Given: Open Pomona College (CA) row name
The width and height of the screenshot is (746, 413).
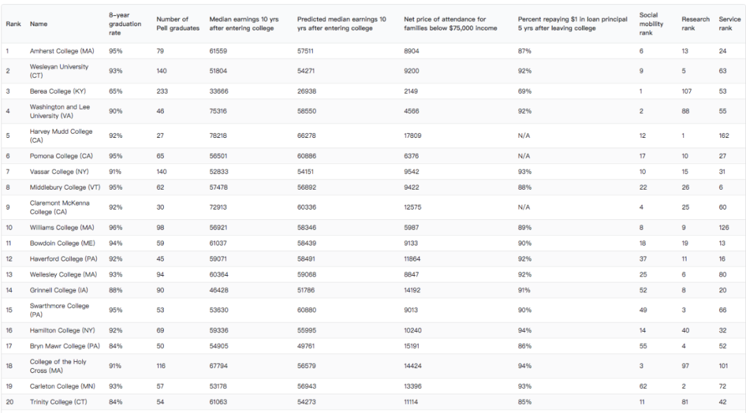Looking at the screenshot, I should (61, 157).
